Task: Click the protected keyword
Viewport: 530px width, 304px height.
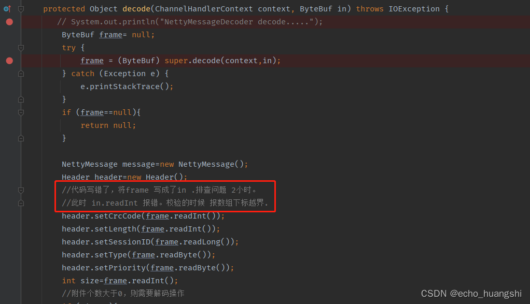Action: pyautogui.click(x=64, y=9)
